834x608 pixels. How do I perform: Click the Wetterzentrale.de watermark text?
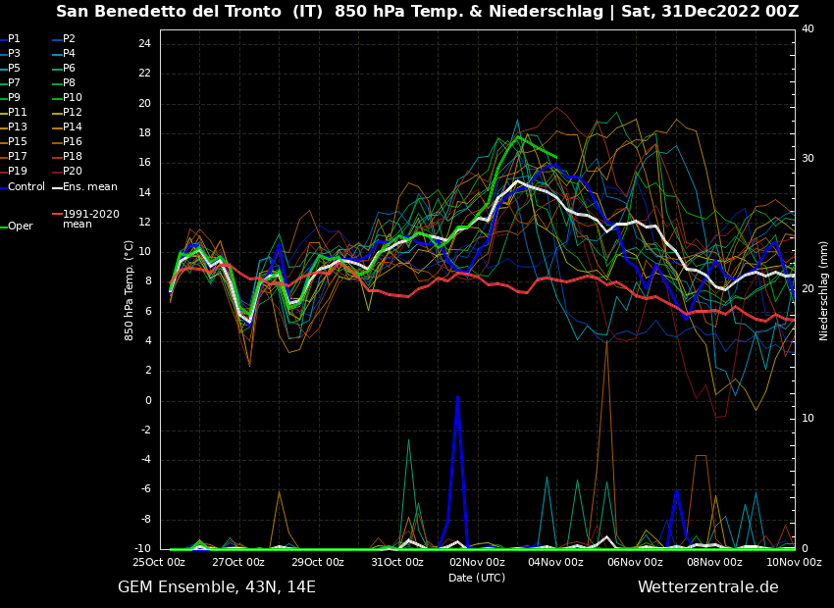707,587
